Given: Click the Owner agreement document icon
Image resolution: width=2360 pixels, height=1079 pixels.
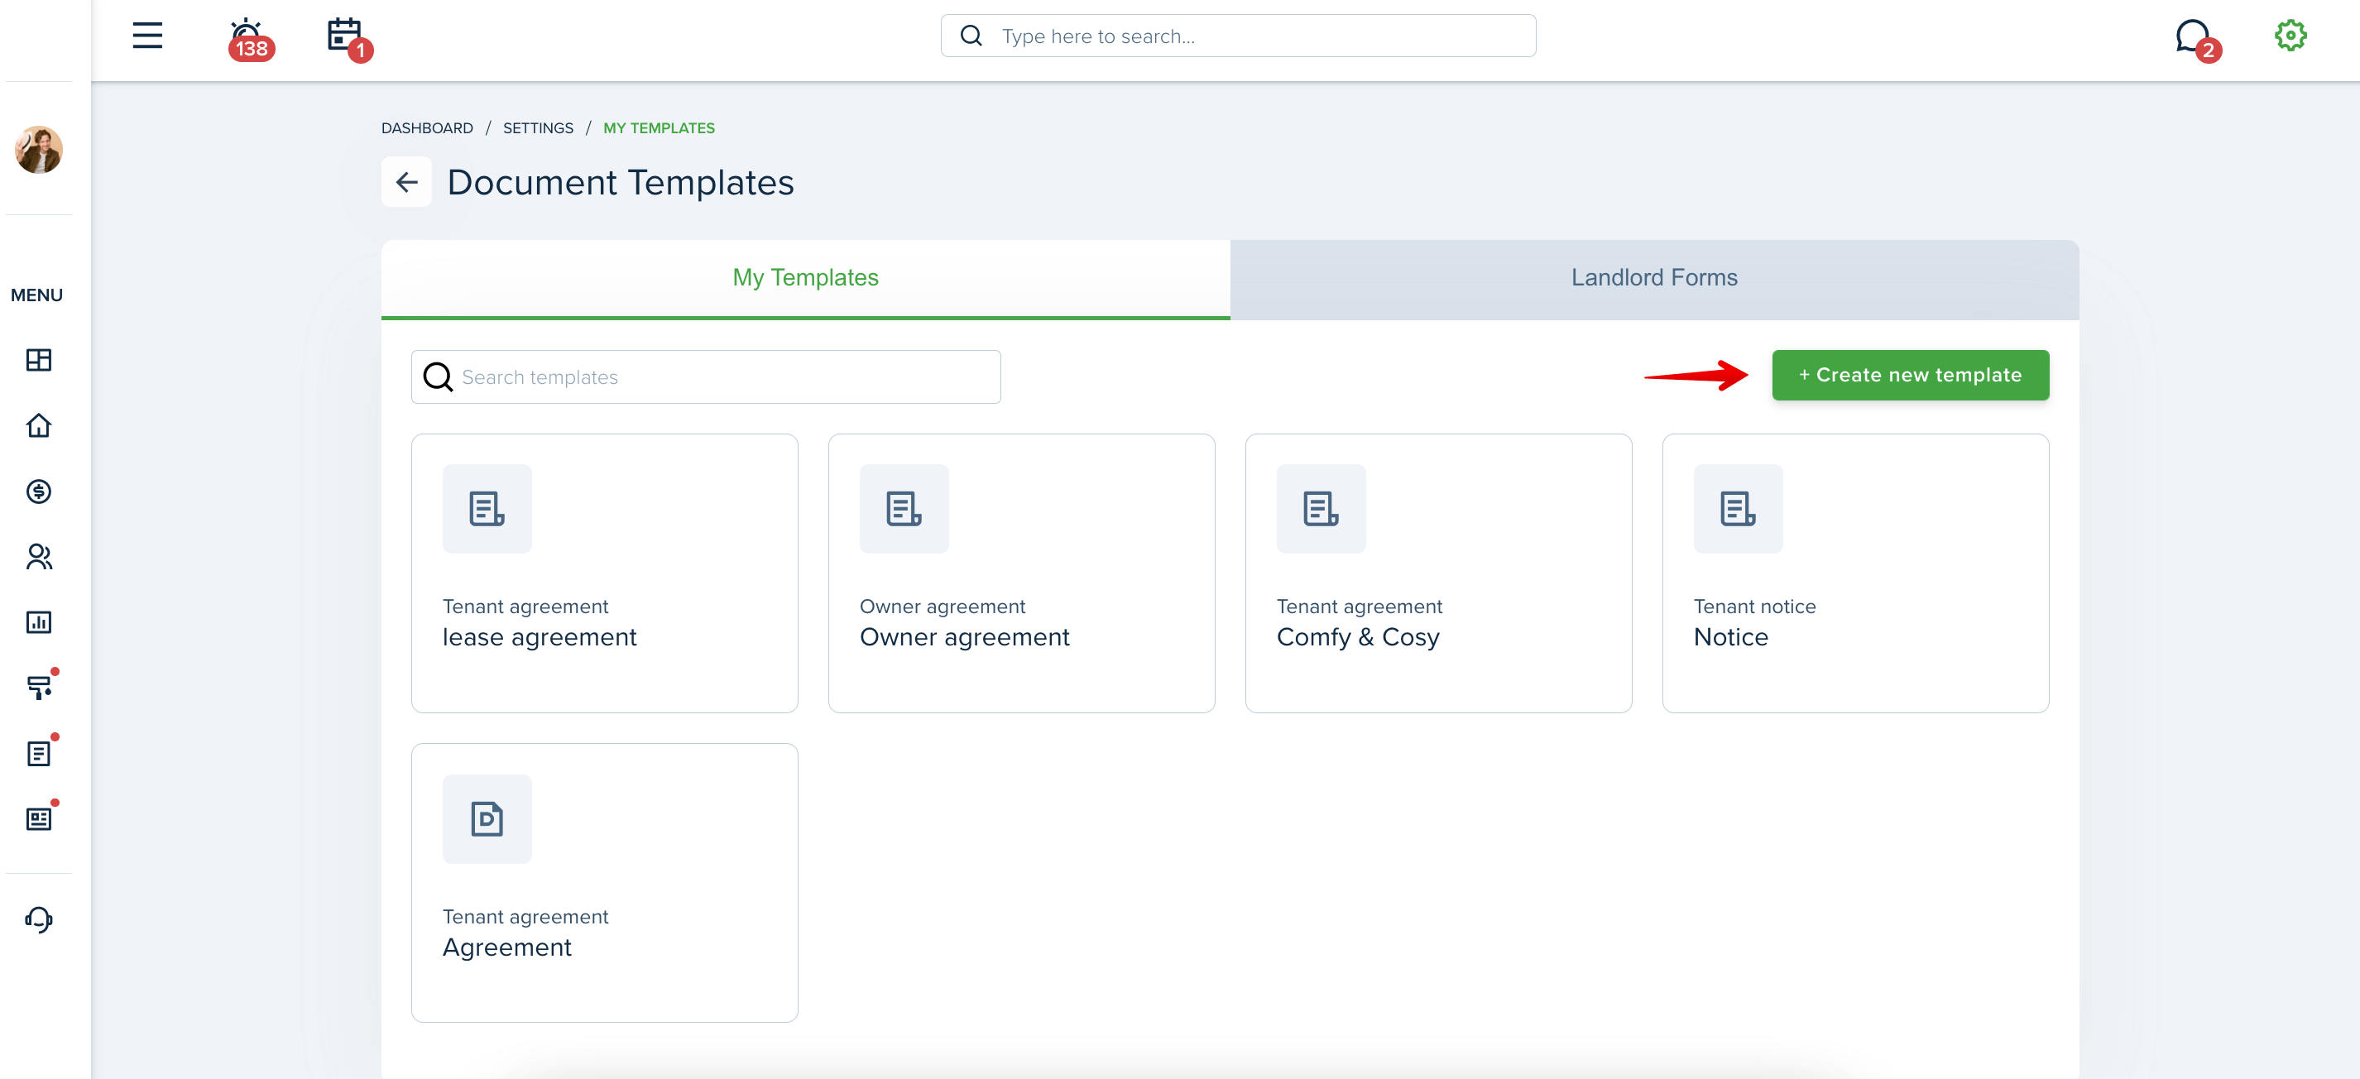Looking at the screenshot, I should [x=904, y=508].
